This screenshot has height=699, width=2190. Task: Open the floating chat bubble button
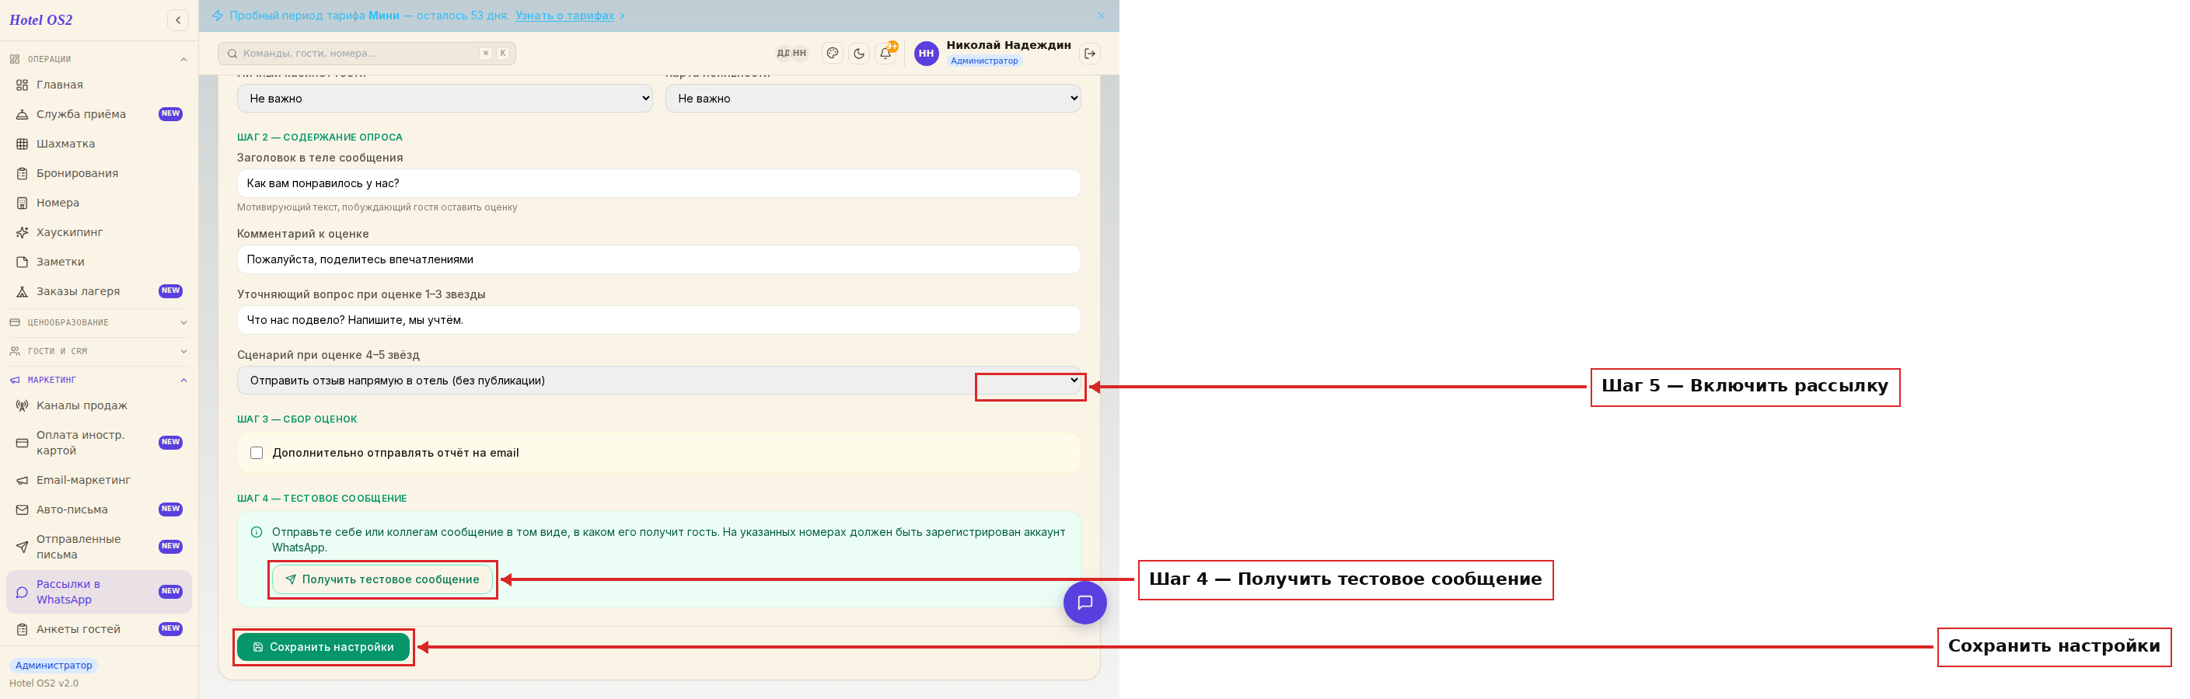coord(1085,602)
